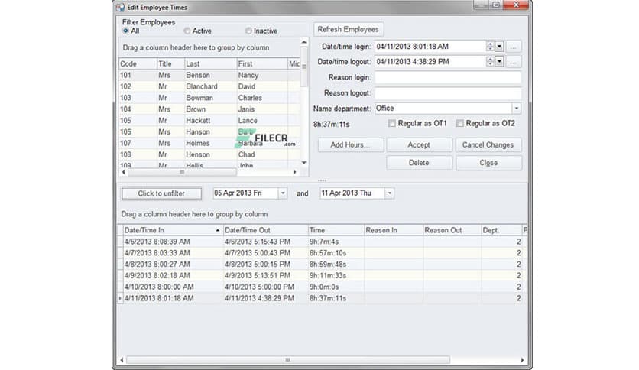
Task: Sort by the First column header
Action: tap(262, 64)
